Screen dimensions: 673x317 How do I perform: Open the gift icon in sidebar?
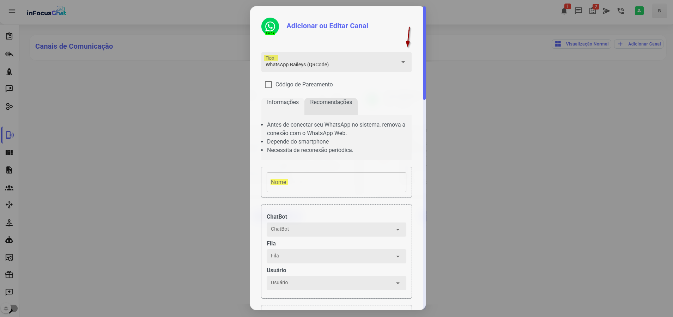pyautogui.click(x=9, y=275)
